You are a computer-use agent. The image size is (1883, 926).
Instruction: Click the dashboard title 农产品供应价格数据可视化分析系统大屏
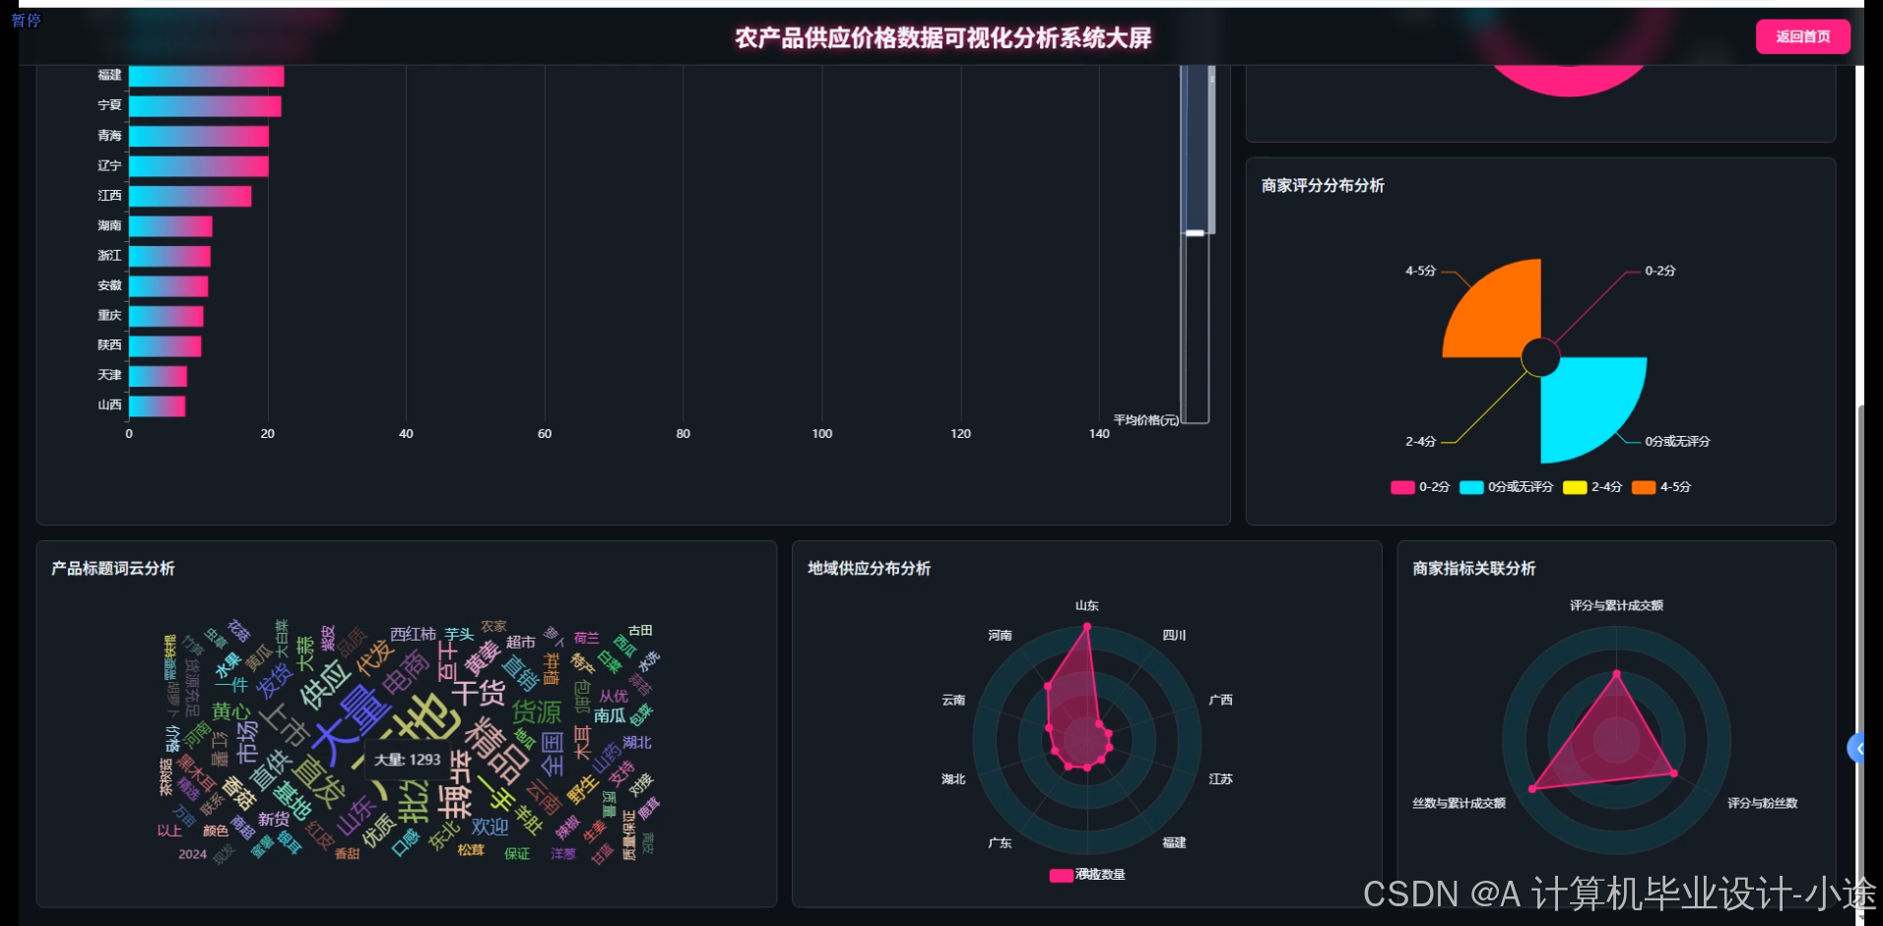(943, 37)
